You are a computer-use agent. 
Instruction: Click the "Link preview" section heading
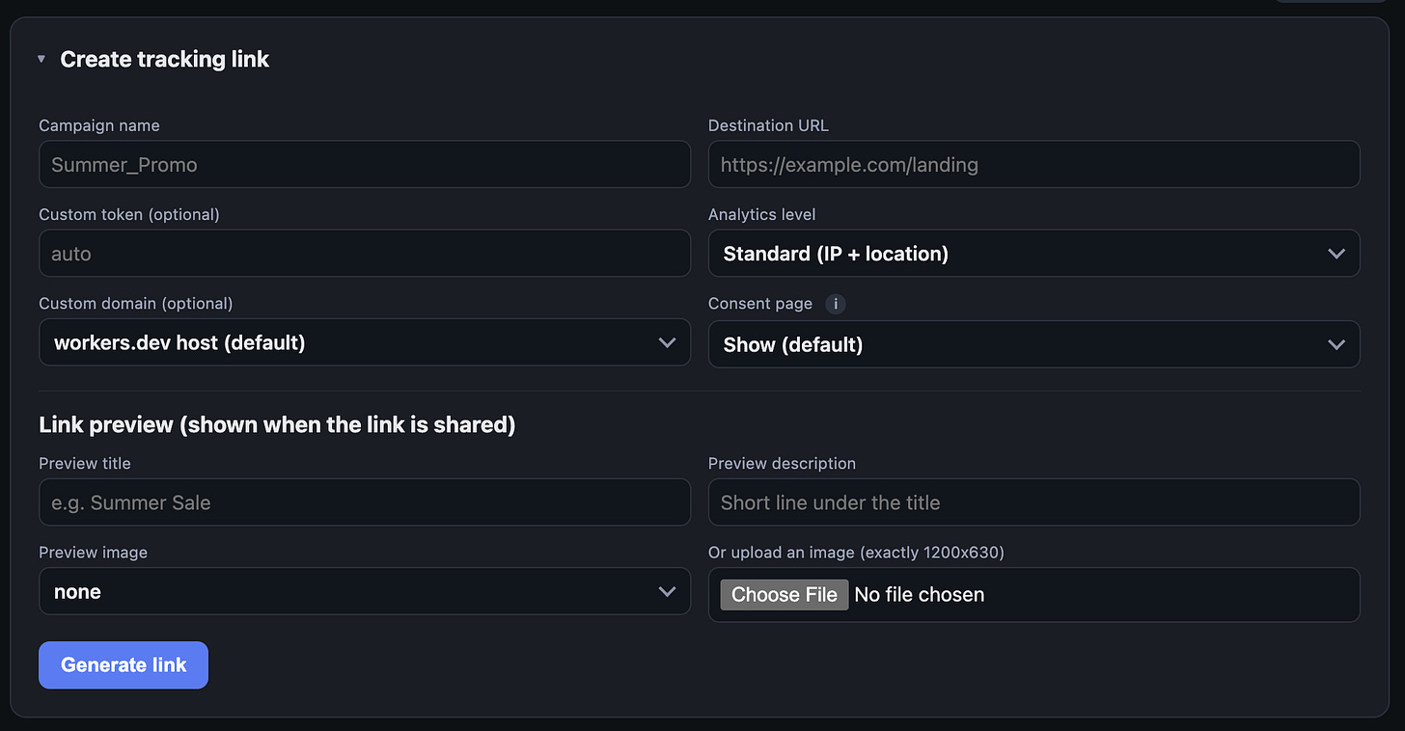point(277,425)
